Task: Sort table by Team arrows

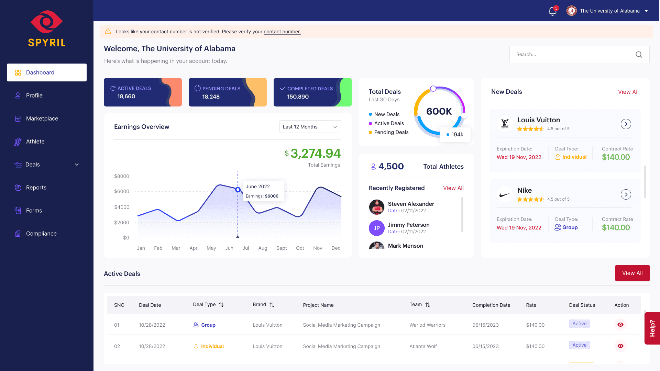Action: tap(428, 305)
